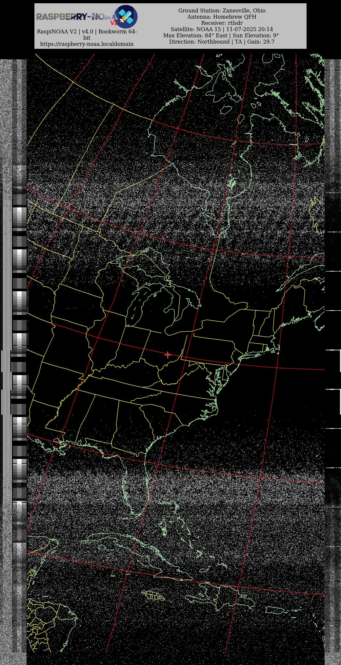341x665 pixels.
Task: Click the red crosshair ground station marker
Action: coord(168,355)
